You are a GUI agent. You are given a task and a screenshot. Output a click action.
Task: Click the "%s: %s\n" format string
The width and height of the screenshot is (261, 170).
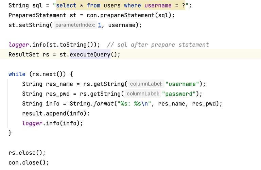click(134, 104)
